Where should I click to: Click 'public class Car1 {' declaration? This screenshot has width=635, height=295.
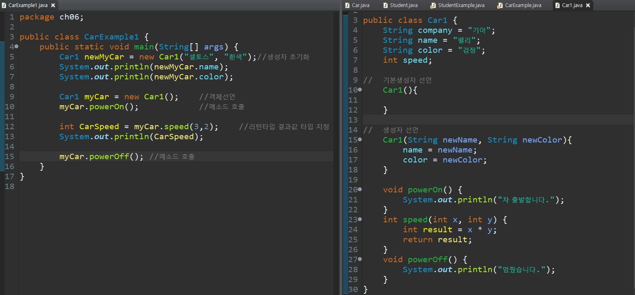click(x=410, y=20)
